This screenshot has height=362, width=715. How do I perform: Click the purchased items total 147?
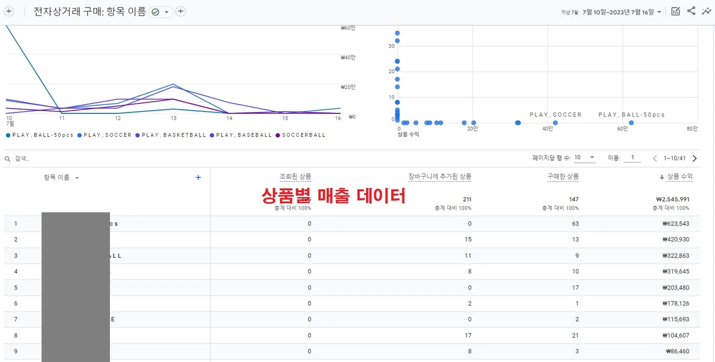pos(573,199)
